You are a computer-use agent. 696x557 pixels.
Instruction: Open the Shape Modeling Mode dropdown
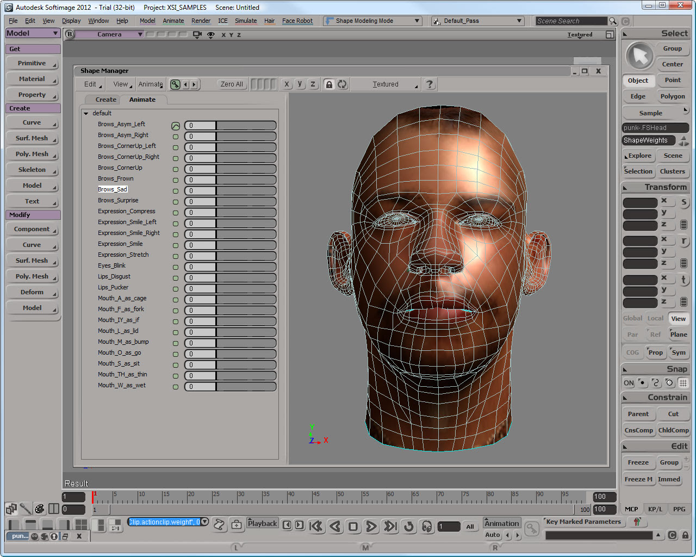pos(372,21)
